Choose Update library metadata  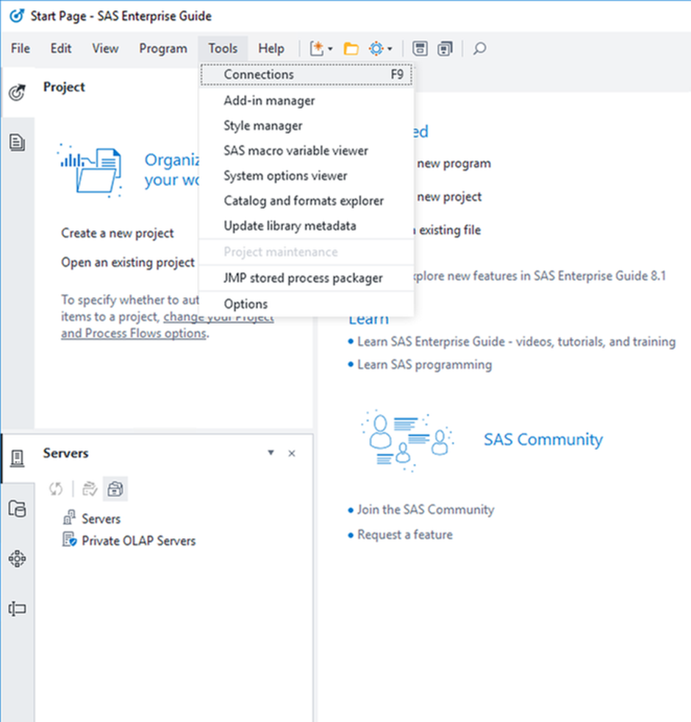(x=306, y=226)
